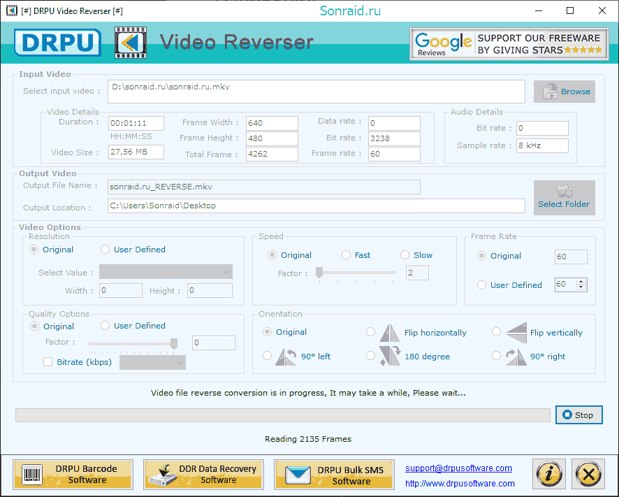The image size is (619, 497).
Task: Click the Total Frame field 4262
Action: point(272,154)
